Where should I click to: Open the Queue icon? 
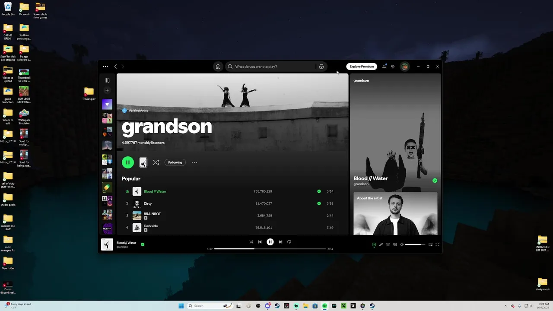[388, 244]
